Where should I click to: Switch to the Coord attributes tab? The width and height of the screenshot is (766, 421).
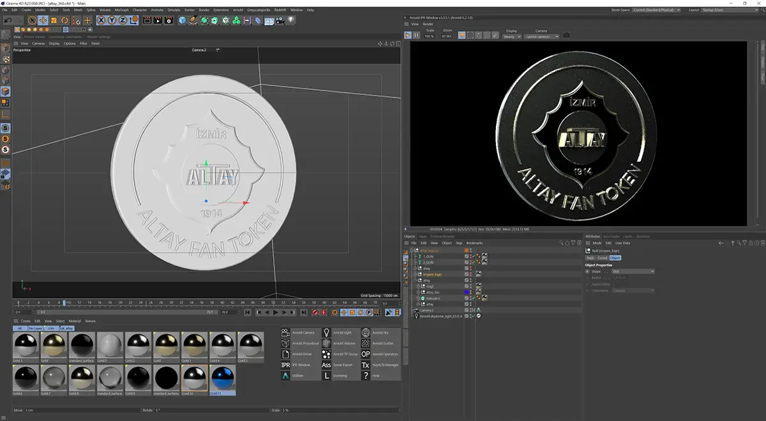coord(602,258)
